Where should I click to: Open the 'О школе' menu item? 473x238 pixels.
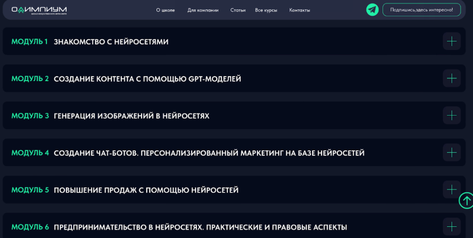pyautogui.click(x=165, y=10)
